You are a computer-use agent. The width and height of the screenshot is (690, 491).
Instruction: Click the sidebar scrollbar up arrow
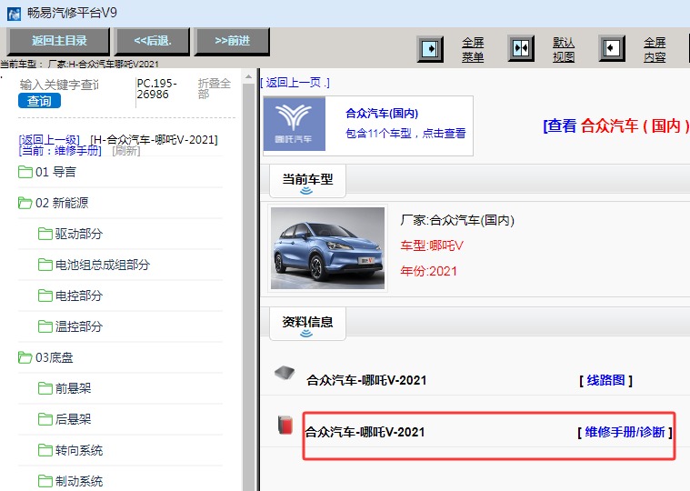click(248, 76)
